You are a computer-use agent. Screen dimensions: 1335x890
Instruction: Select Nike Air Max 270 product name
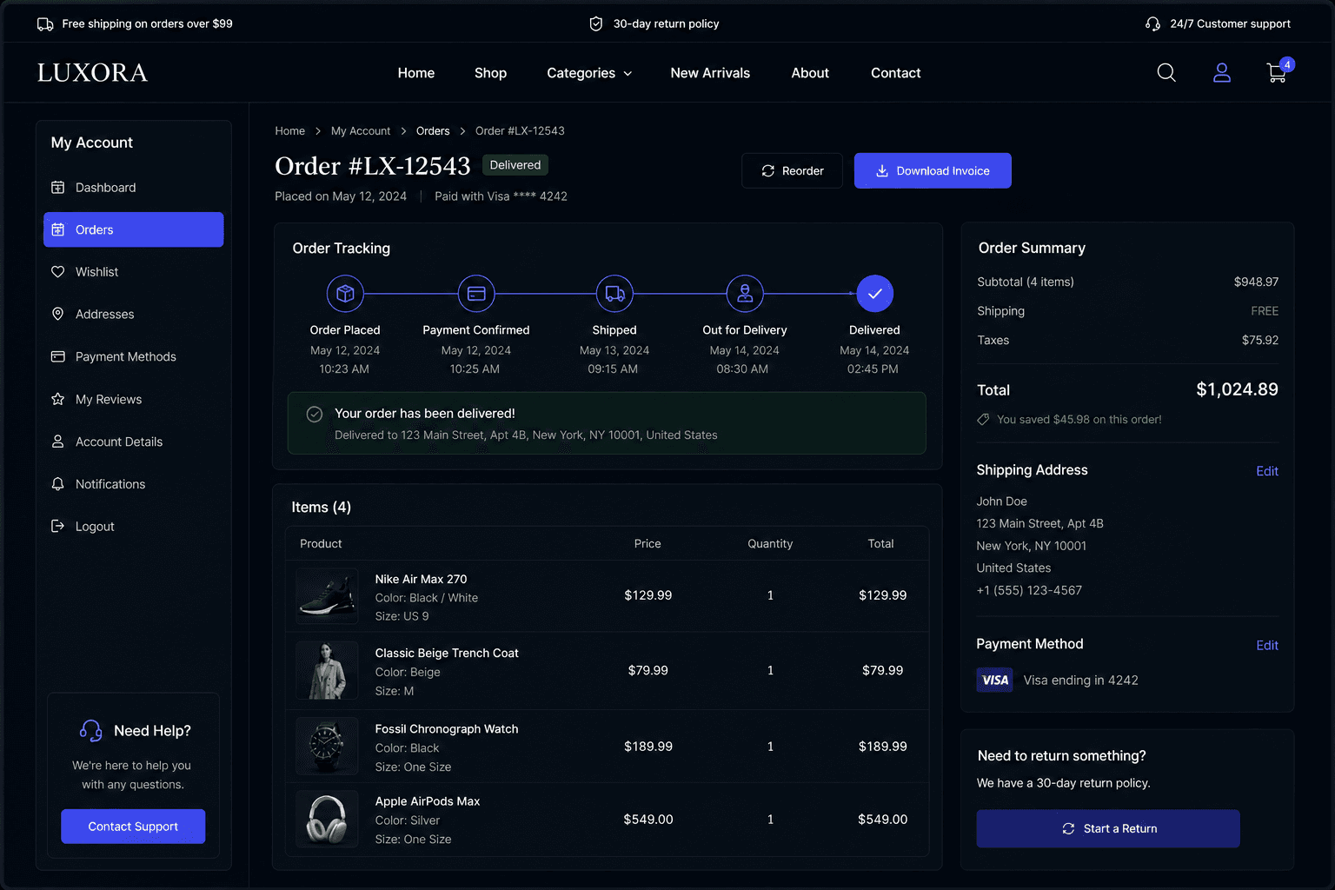pyautogui.click(x=421, y=579)
